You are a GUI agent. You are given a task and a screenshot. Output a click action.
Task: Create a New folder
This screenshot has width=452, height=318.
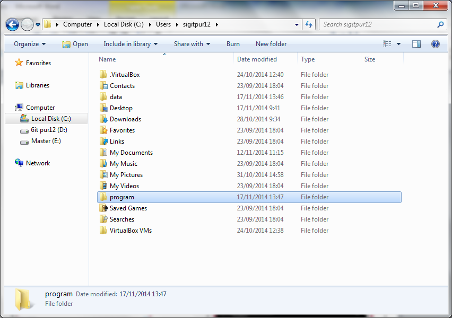[x=271, y=44]
